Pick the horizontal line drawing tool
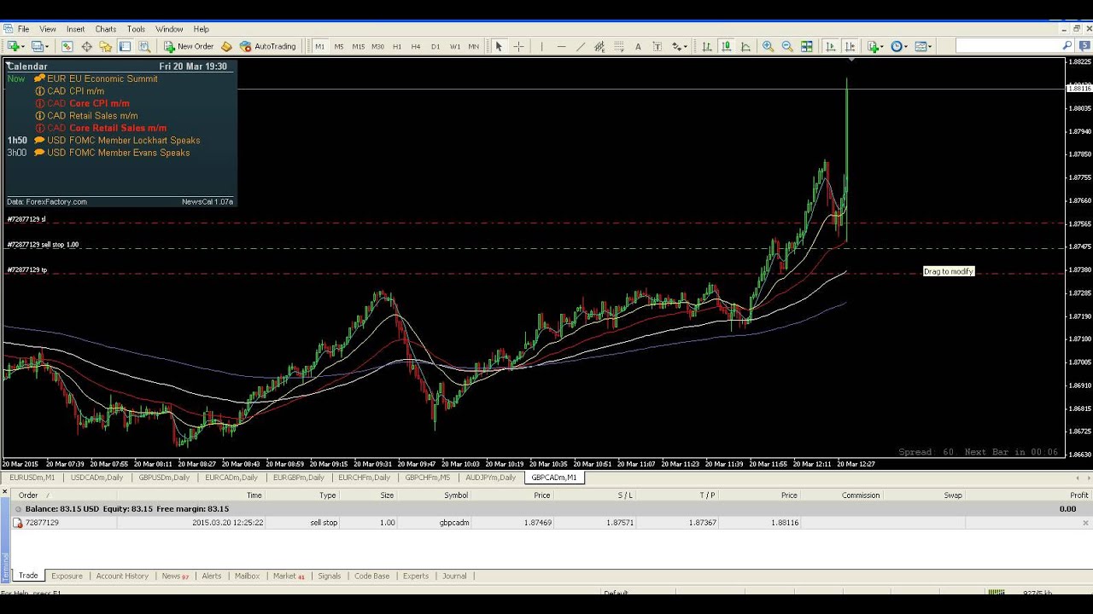 click(x=561, y=46)
